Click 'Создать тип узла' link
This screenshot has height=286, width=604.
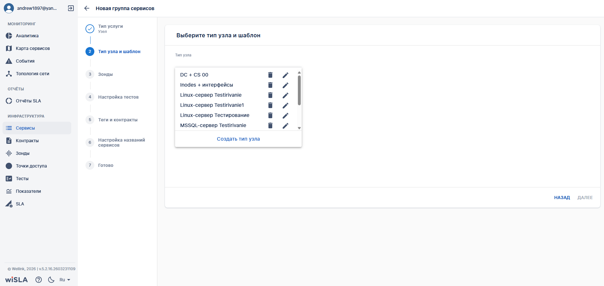238,139
